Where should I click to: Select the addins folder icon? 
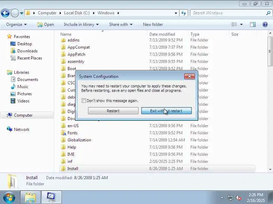(63, 40)
